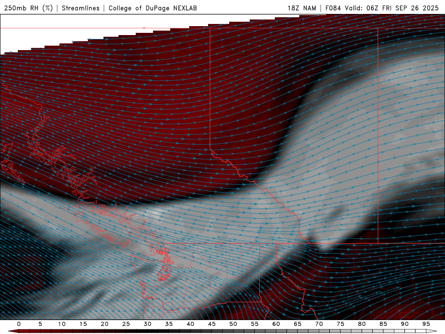The width and height of the screenshot is (445, 334).
Task: Click the "F084" forecast hour text
Action: 333,8
